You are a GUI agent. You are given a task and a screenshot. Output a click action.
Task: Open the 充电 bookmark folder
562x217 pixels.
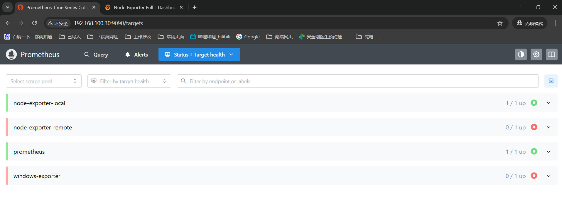point(368,37)
